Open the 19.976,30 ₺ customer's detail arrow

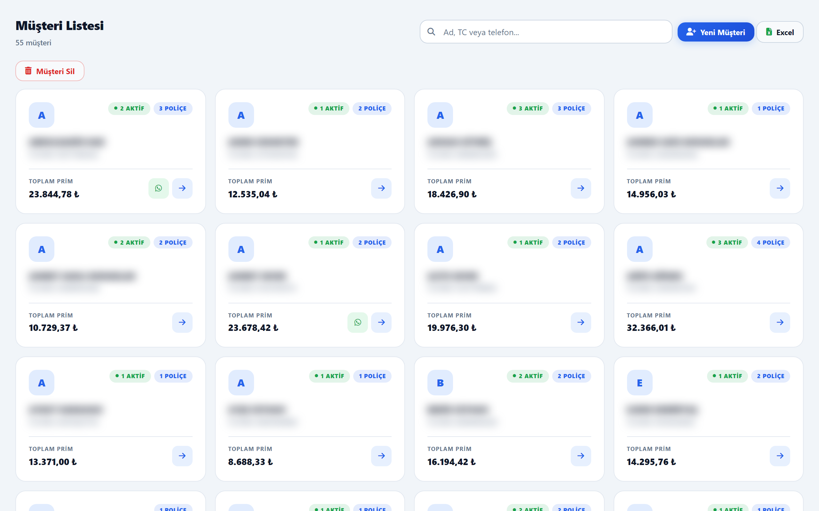[x=581, y=323]
